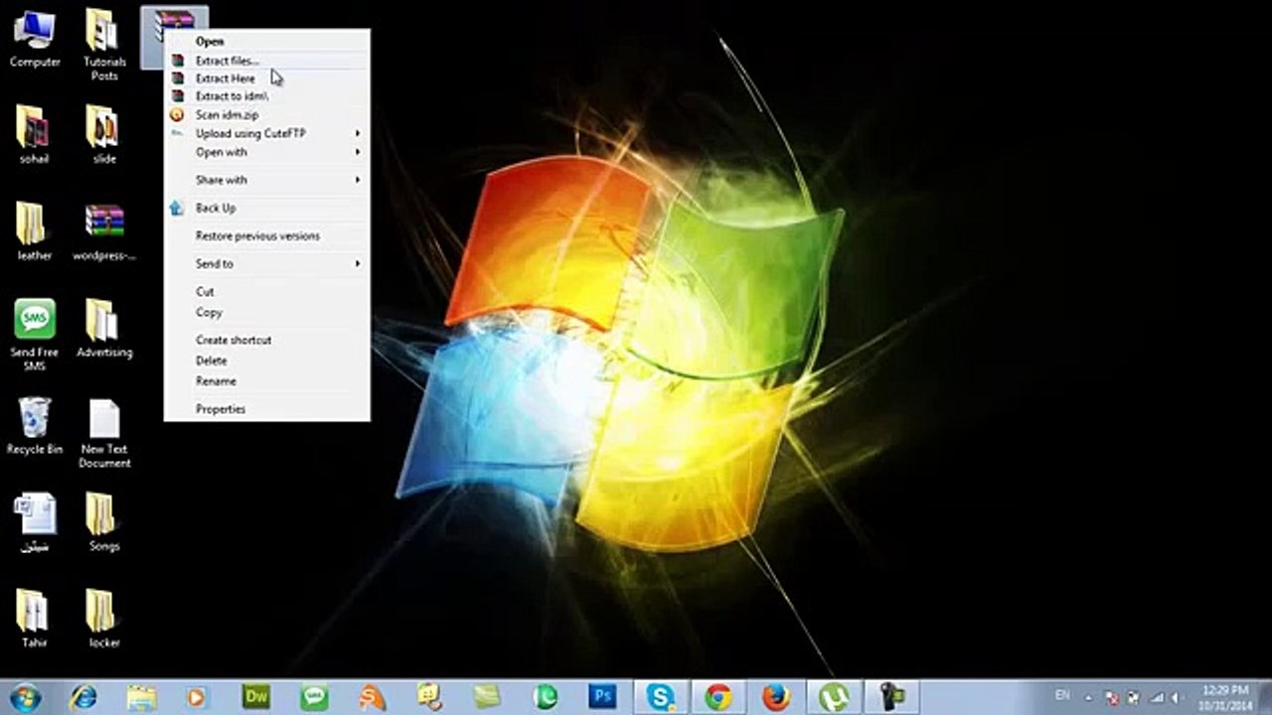Select the slide folder icon

point(104,134)
